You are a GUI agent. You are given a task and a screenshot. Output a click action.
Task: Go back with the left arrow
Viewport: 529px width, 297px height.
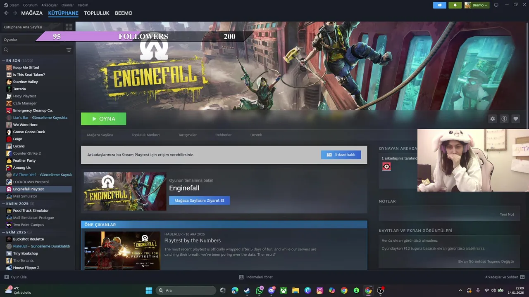pos(6,13)
